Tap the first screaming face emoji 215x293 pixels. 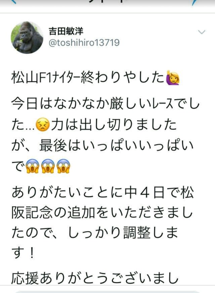click(x=33, y=166)
